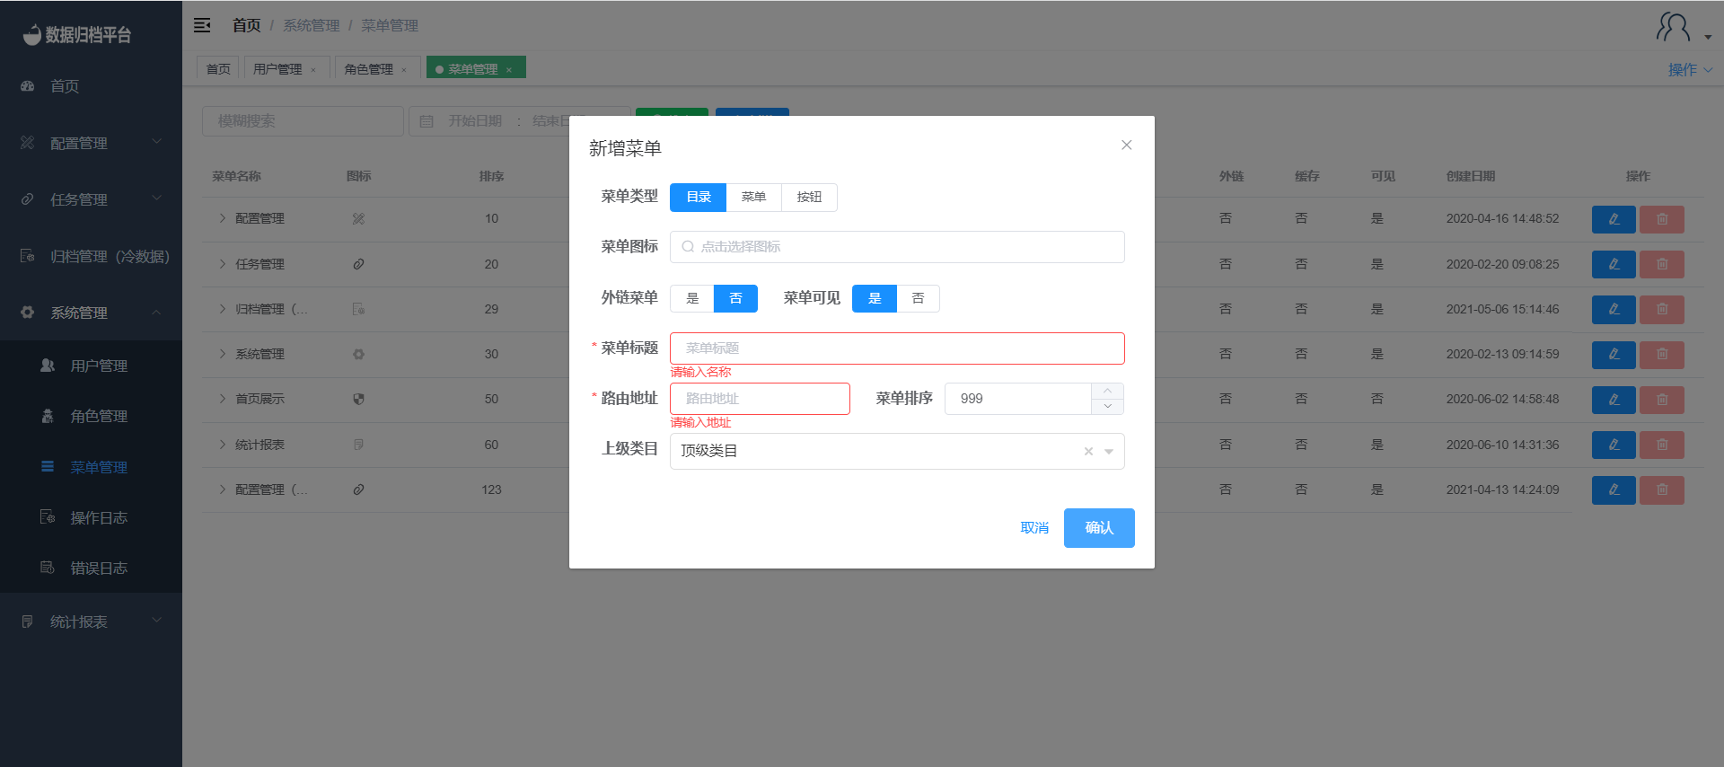Click into the 路由地址 input field

tap(760, 399)
